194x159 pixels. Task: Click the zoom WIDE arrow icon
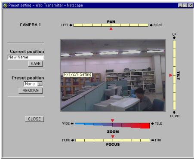point(72,123)
